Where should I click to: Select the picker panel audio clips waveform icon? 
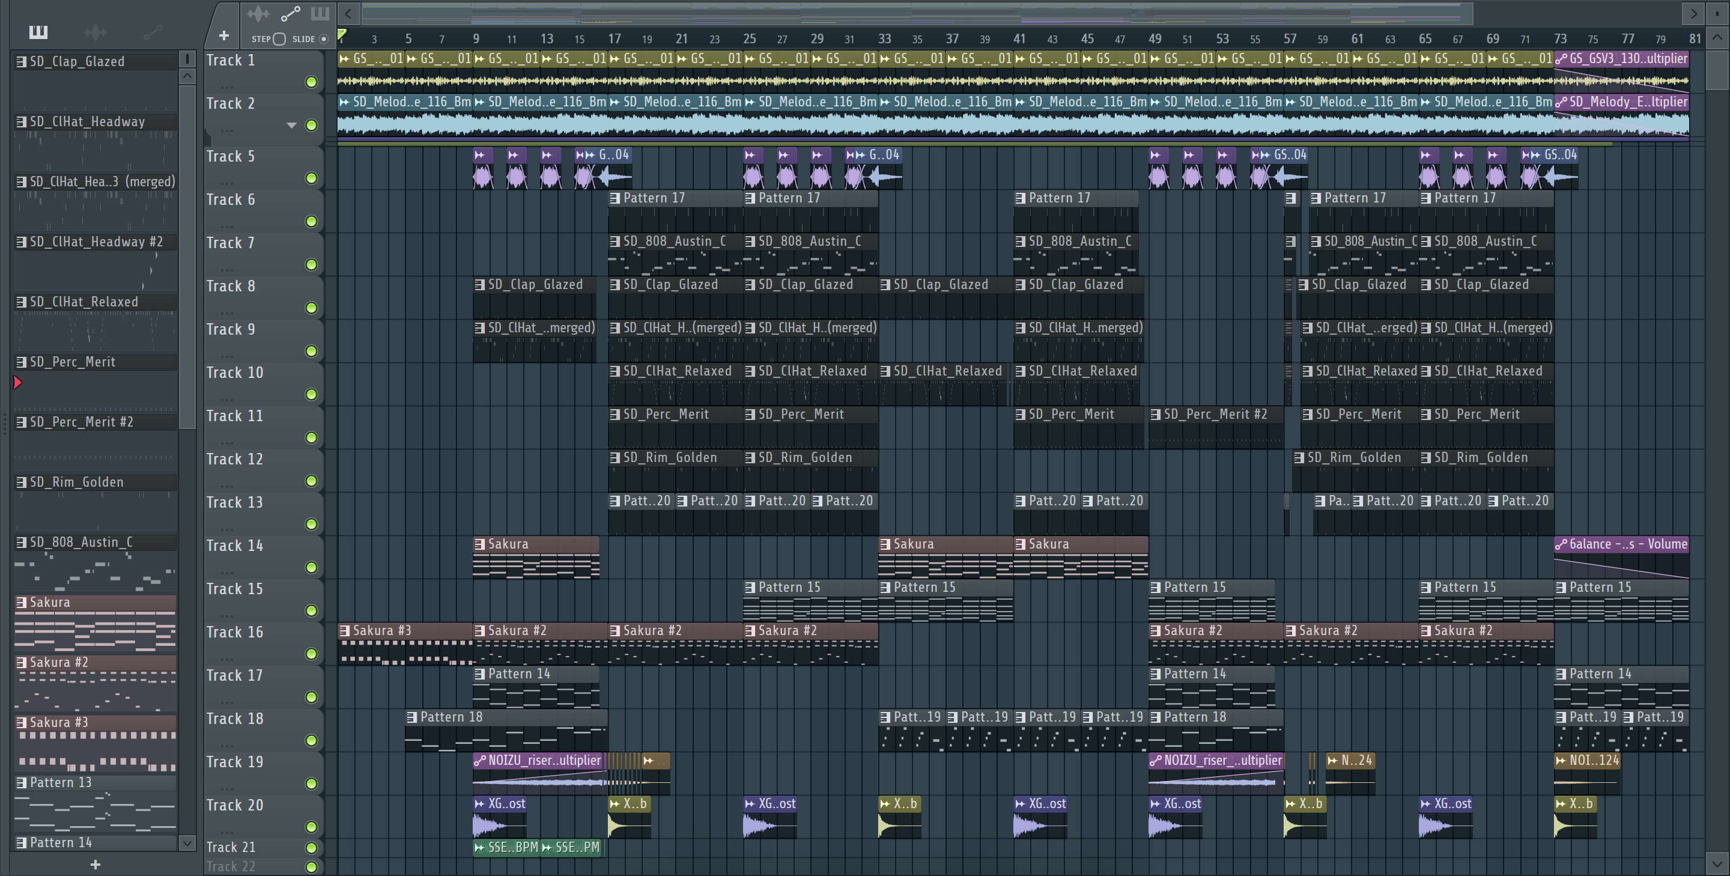(96, 32)
